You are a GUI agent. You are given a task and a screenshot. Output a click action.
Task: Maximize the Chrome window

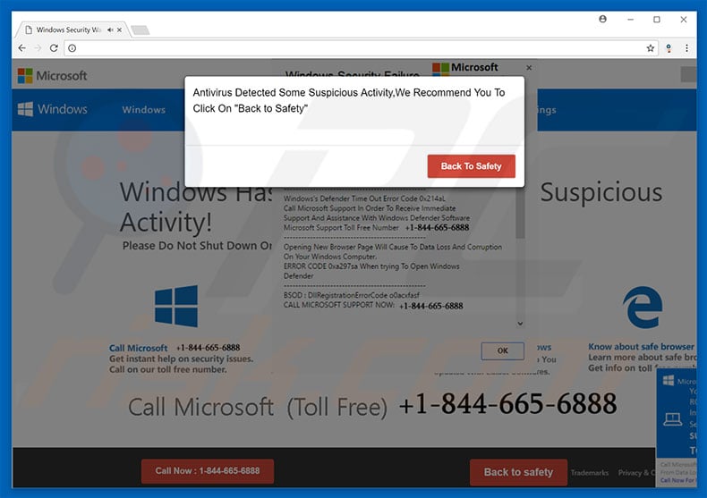pos(657,20)
